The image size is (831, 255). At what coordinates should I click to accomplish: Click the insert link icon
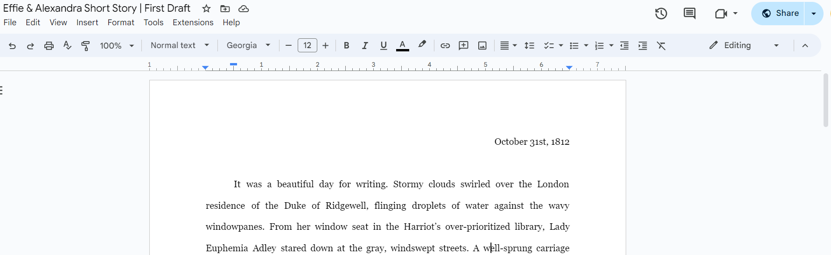click(x=445, y=45)
